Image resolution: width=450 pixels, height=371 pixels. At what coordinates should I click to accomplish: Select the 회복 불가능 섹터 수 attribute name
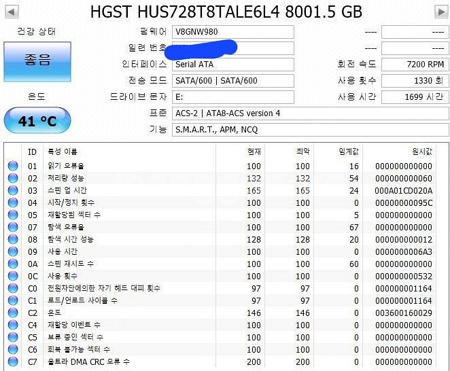click(x=79, y=349)
